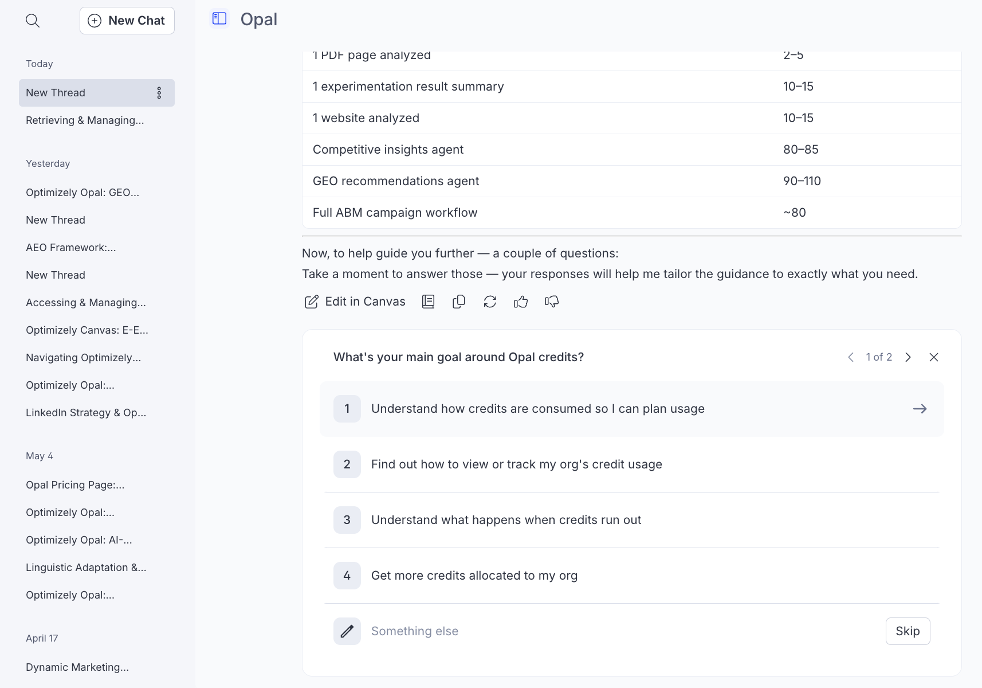Click 'Competitive insights agent' table row
Screen dimensions: 982x688
[x=632, y=150]
